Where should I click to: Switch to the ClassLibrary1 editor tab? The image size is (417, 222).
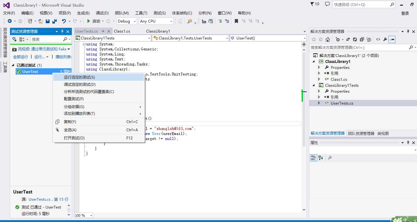(x=158, y=31)
